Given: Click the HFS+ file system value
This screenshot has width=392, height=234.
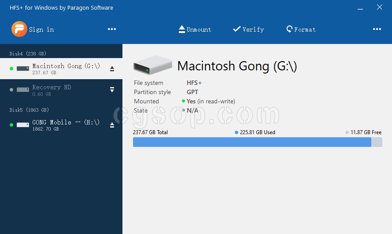Looking at the screenshot, I should (x=194, y=83).
